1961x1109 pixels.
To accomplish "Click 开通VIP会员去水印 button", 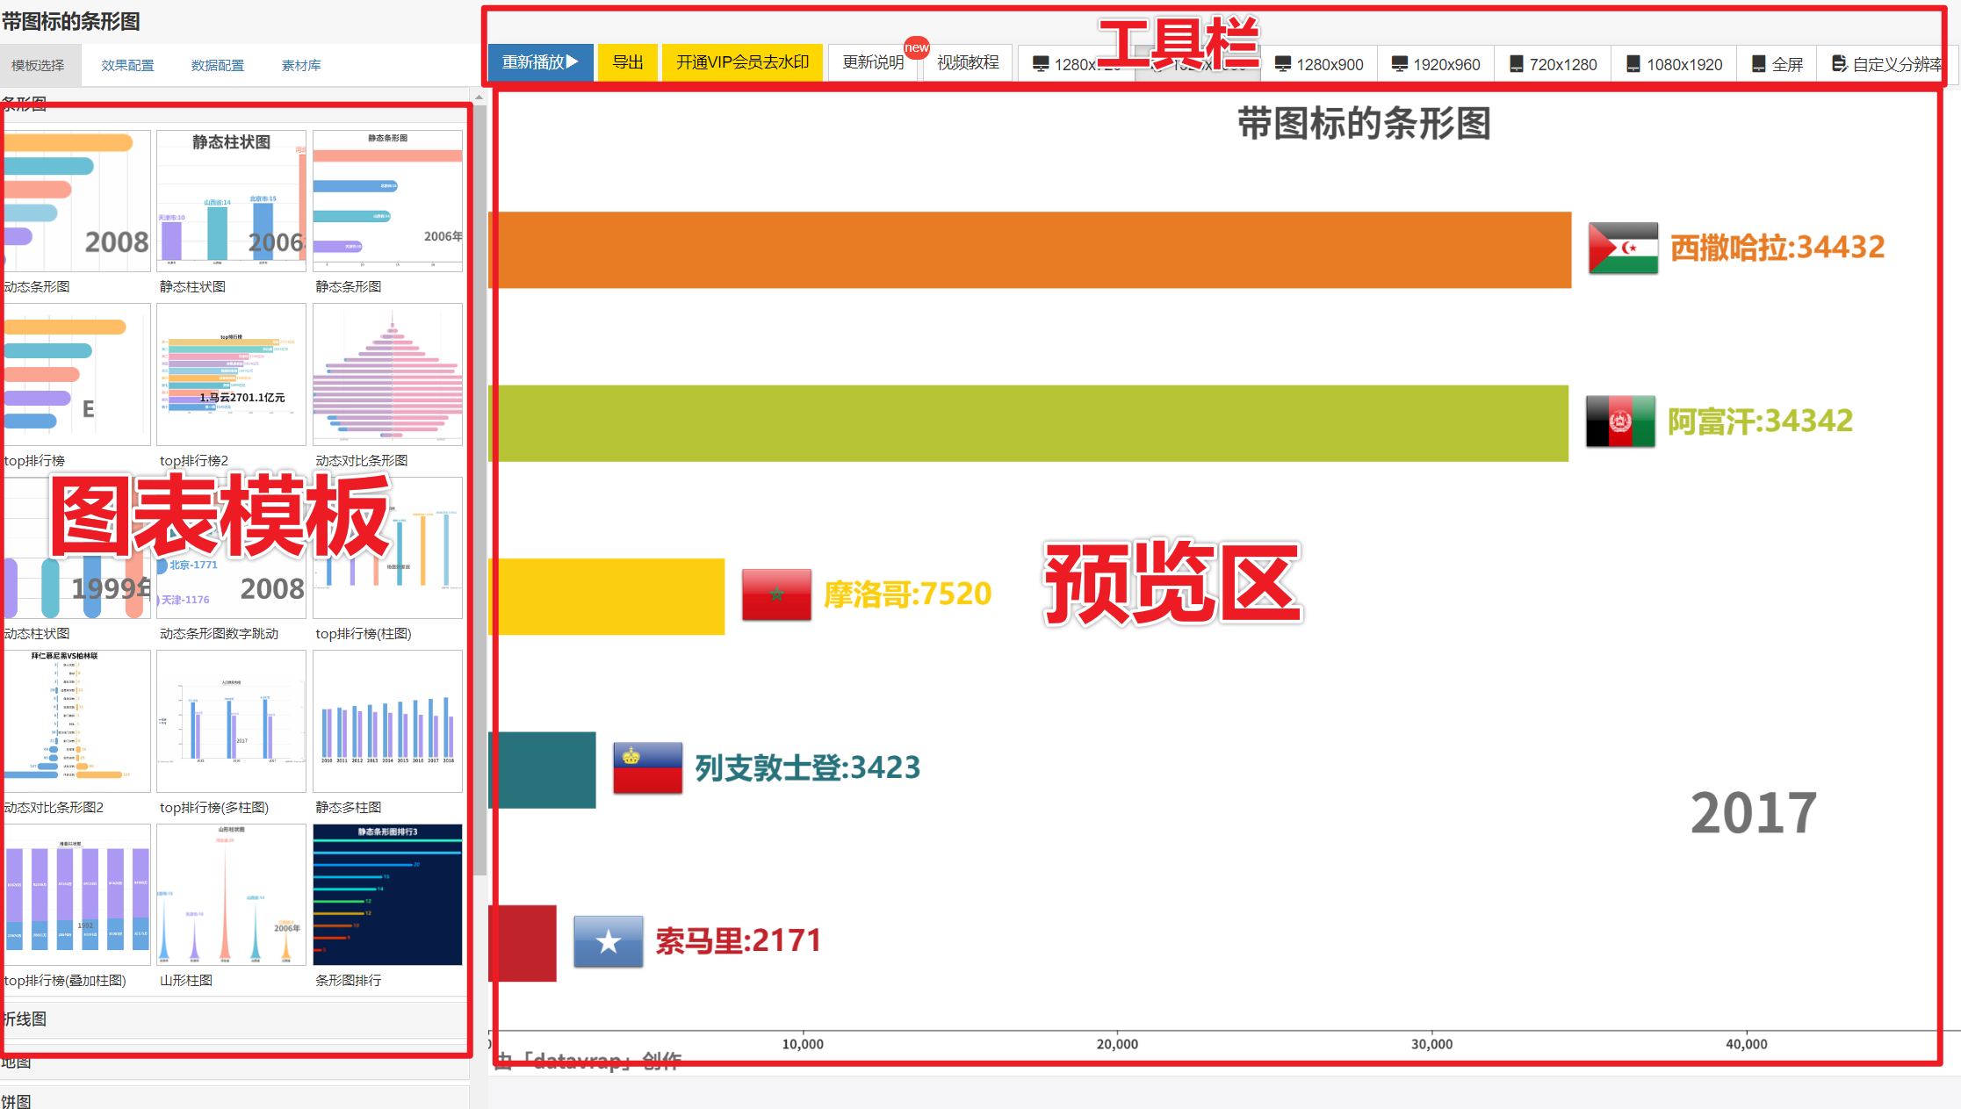I will point(741,62).
